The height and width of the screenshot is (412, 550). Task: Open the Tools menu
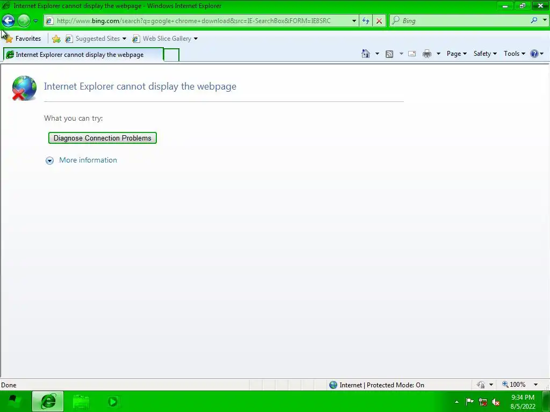pyautogui.click(x=514, y=54)
